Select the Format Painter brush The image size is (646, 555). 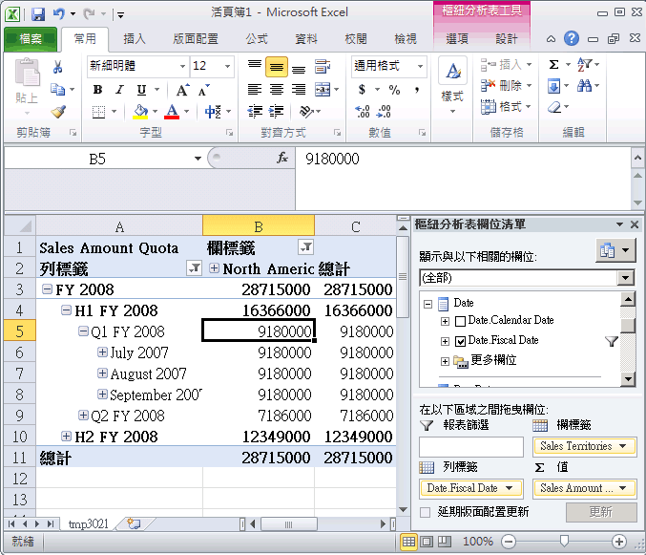click(x=58, y=112)
